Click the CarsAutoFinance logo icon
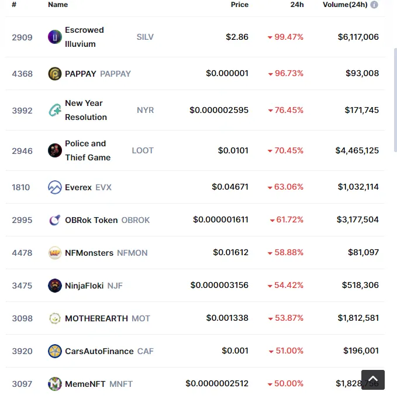The height and width of the screenshot is (398, 397). tap(55, 351)
